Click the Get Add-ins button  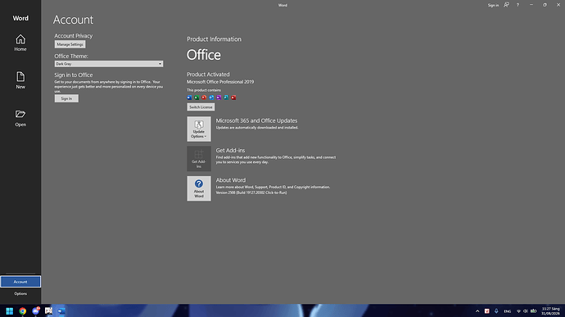(x=199, y=159)
